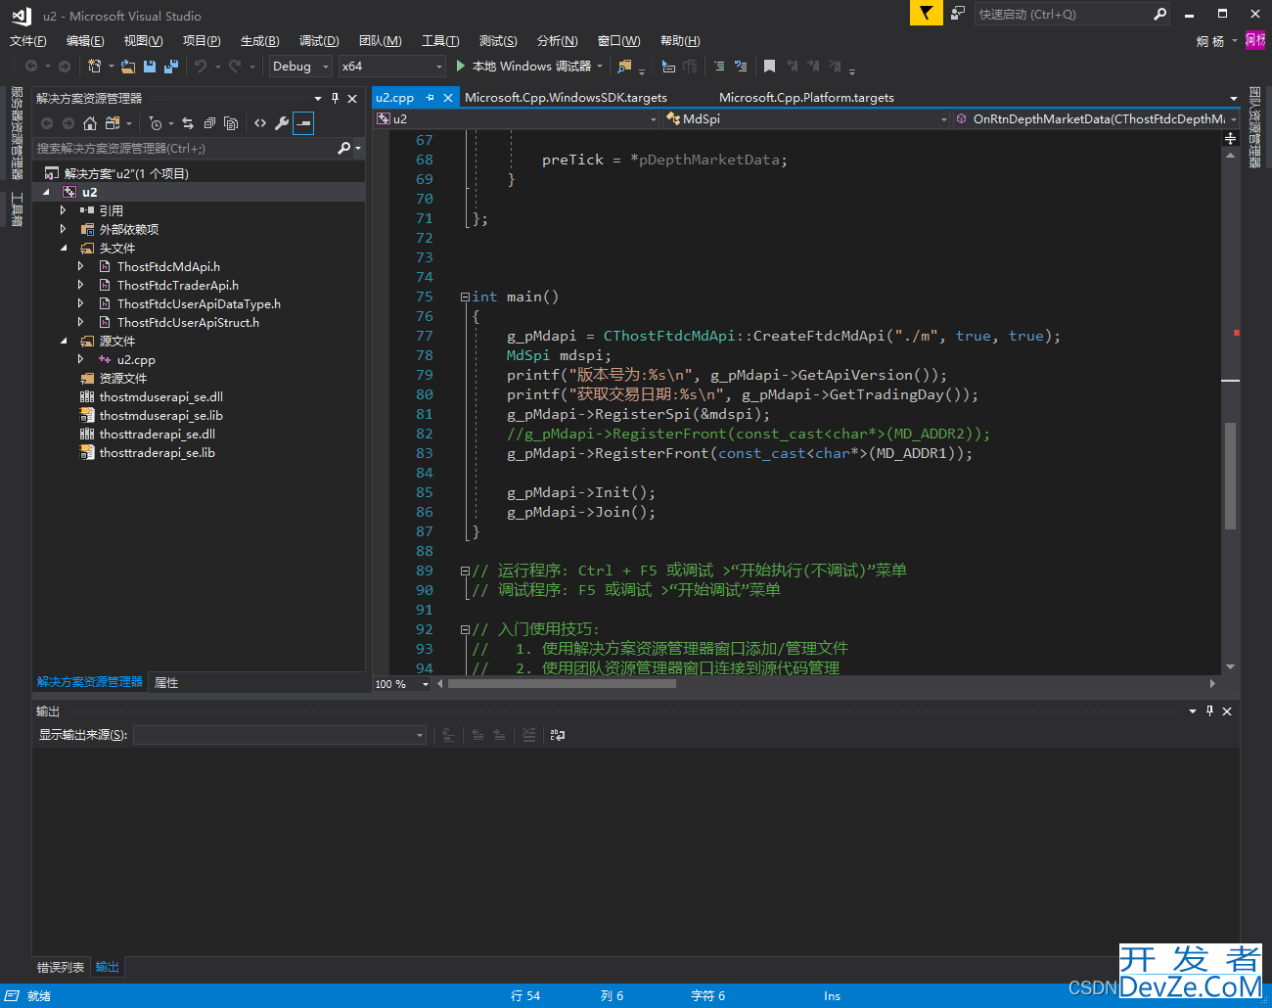Select thosttraderapi_se.lib file
The width and height of the screenshot is (1272, 1008).
pos(157,452)
